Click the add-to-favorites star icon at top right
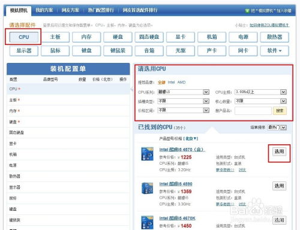Image resolution: width=300 pixels, height=230 pixels. 247,11
